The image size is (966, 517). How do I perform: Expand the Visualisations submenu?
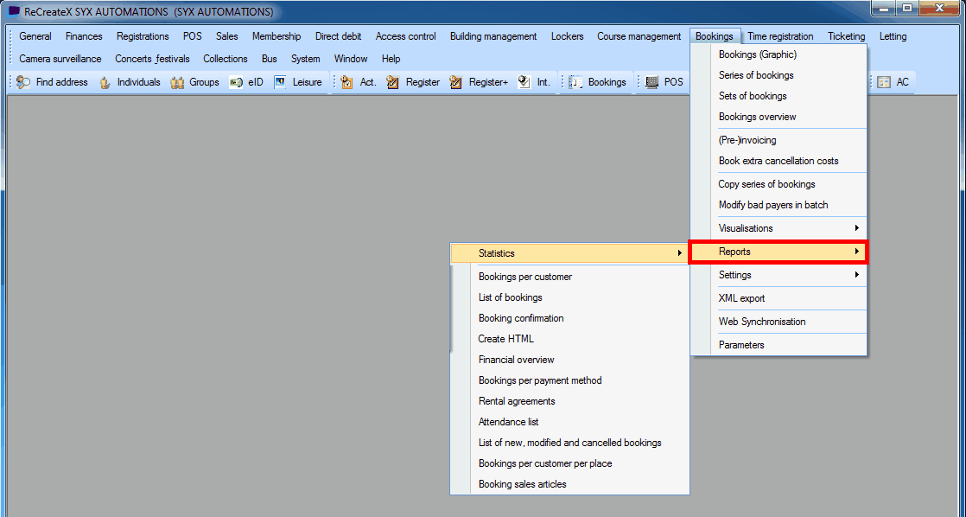click(778, 228)
